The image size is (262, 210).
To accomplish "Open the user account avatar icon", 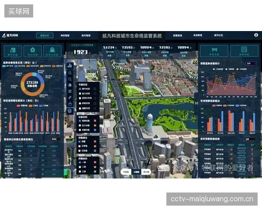I will tap(256, 35).
